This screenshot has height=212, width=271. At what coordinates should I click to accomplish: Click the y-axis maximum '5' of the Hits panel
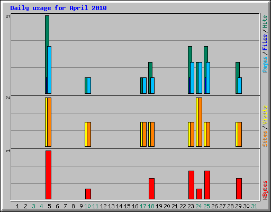point(8,16)
